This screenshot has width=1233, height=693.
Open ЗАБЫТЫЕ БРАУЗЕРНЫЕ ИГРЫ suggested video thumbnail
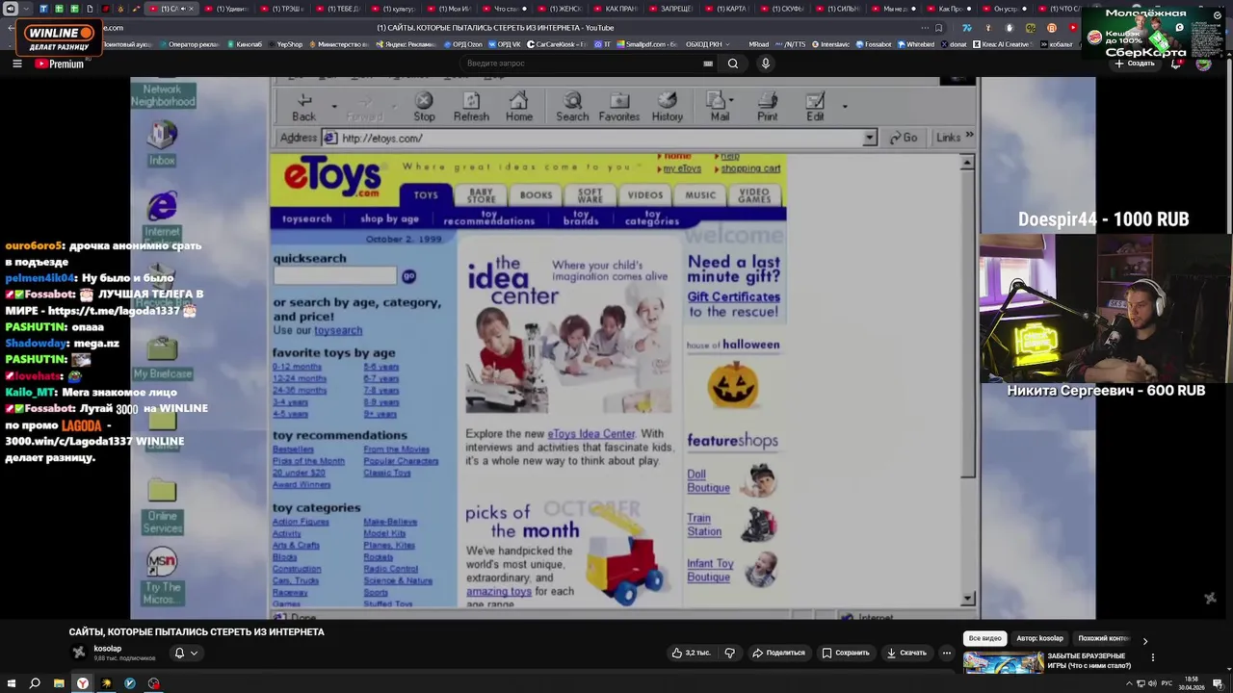click(1003, 662)
